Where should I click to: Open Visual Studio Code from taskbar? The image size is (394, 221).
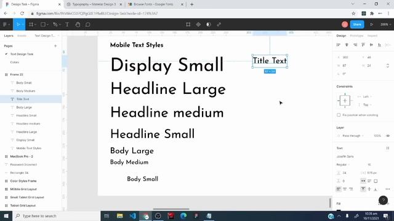pos(133,215)
